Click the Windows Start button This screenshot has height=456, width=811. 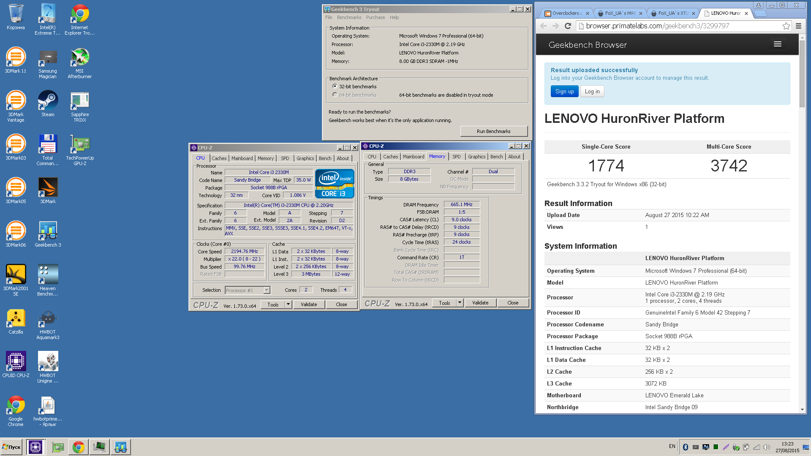tap(12, 447)
